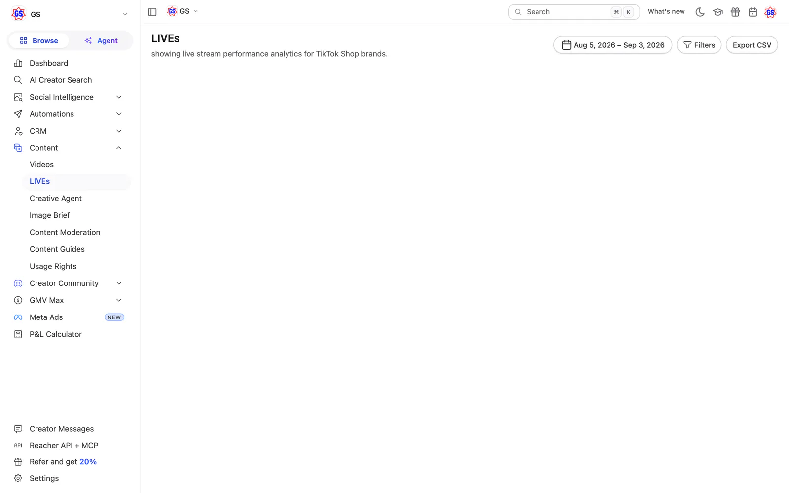This screenshot has height=493, width=789.
Task: Collapse the Content section chevron
Action: pyautogui.click(x=119, y=148)
